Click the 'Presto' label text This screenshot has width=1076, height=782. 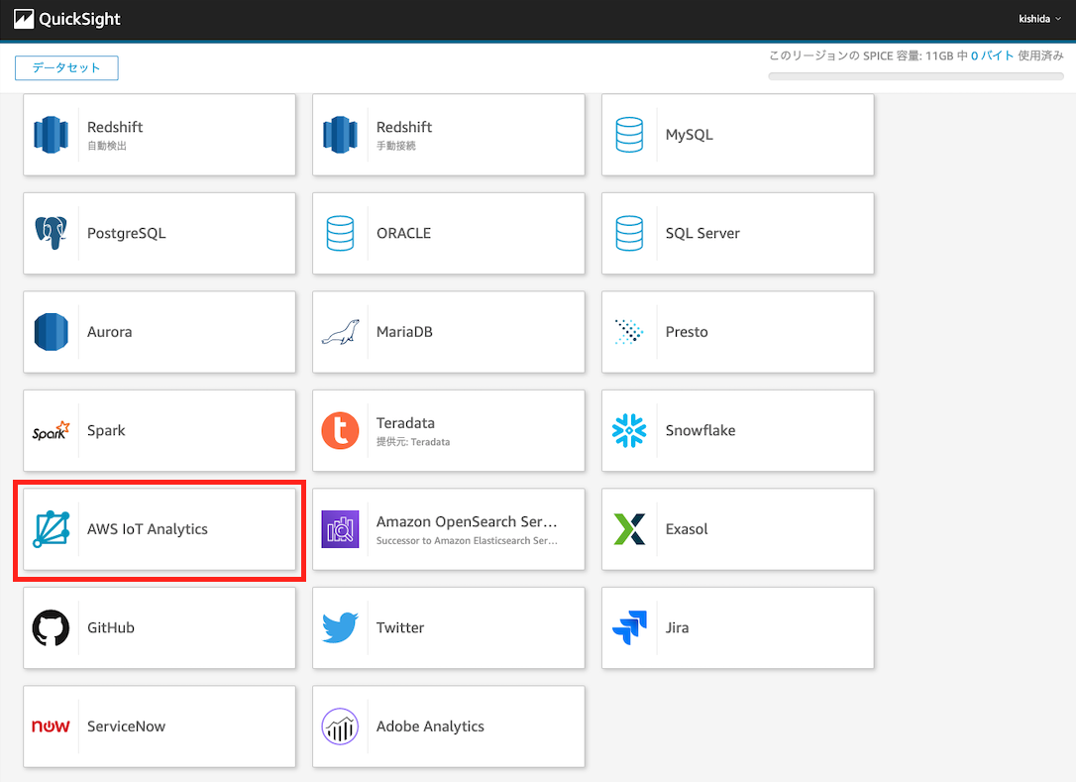click(x=687, y=332)
